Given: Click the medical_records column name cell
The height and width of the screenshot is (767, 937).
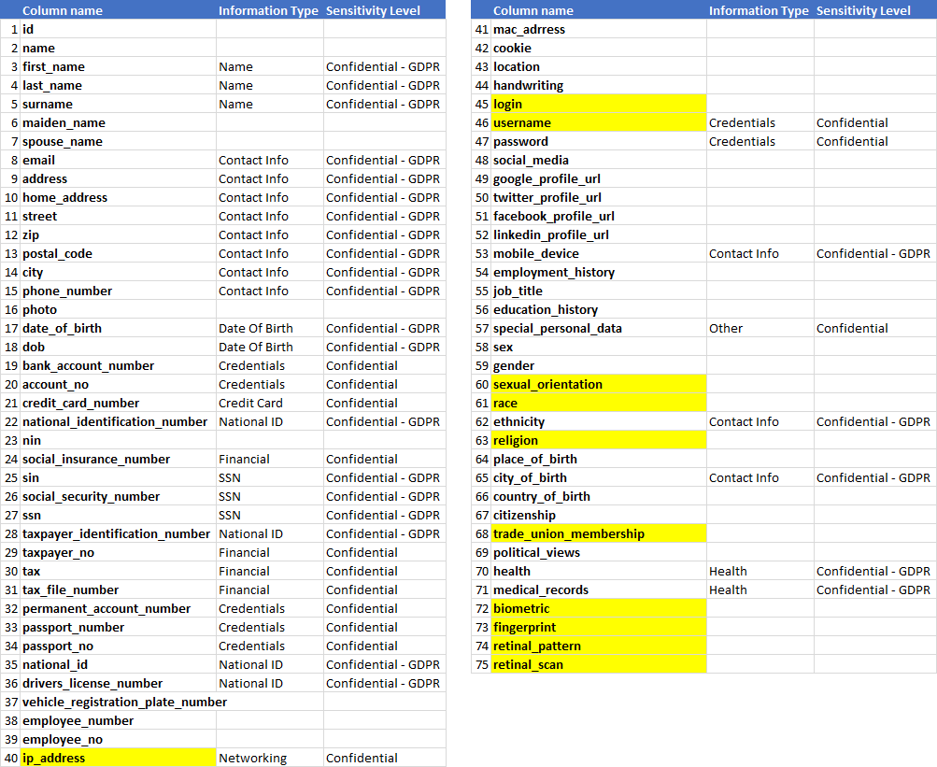Looking at the screenshot, I should tap(598, 589).
